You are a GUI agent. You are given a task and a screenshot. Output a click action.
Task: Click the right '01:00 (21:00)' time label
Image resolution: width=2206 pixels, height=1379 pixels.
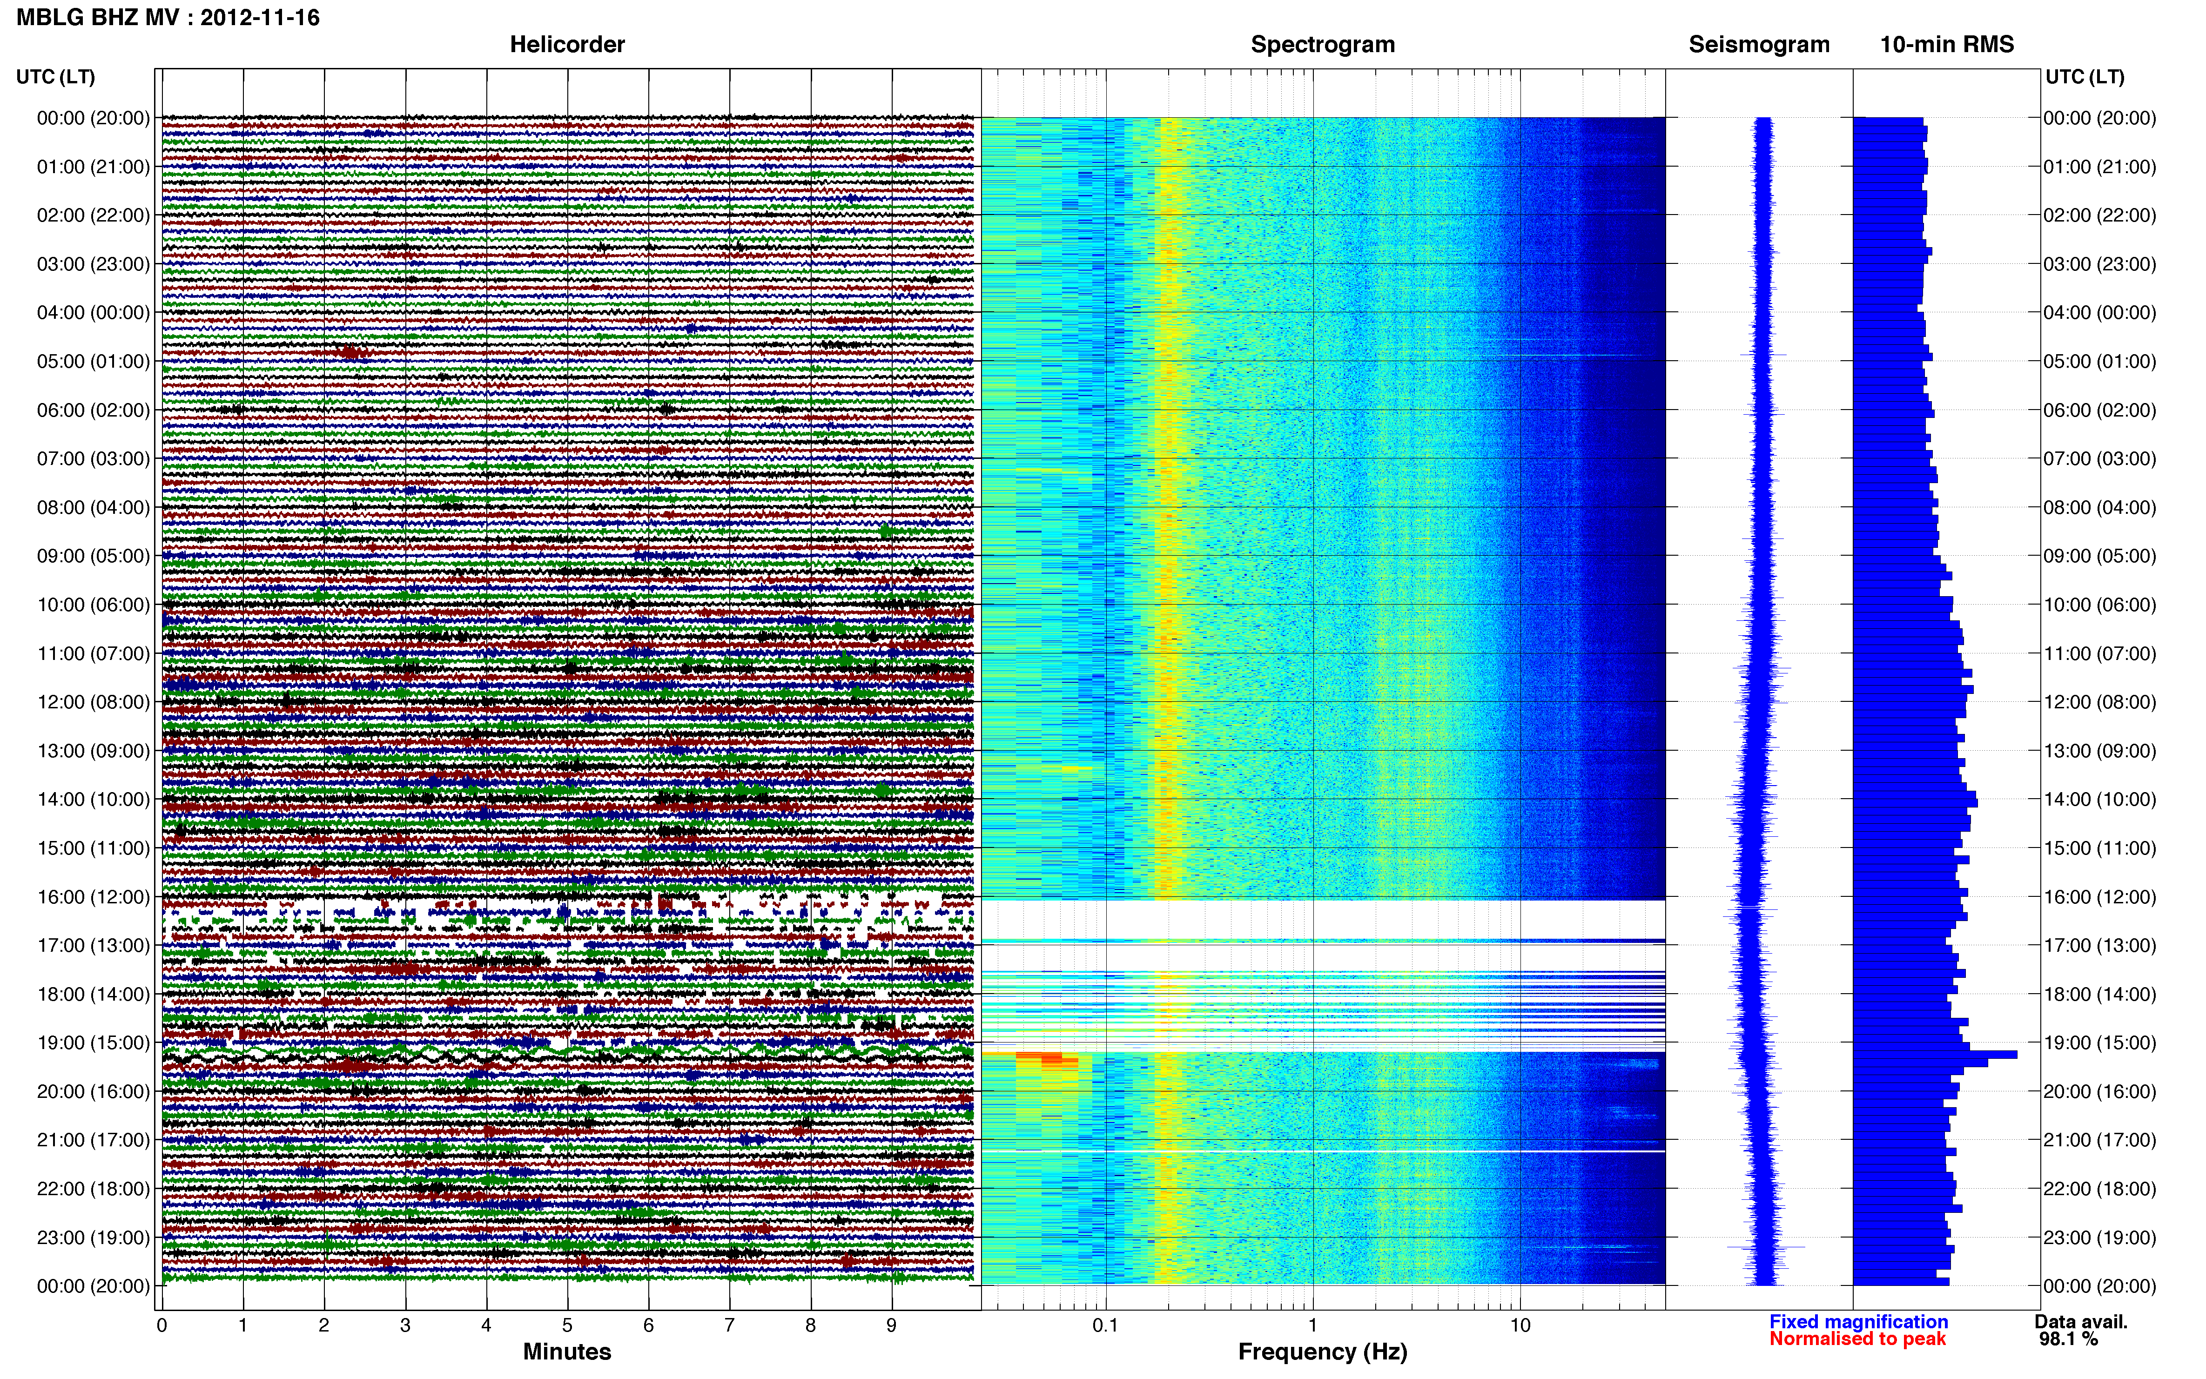(x=2099, y=167)
